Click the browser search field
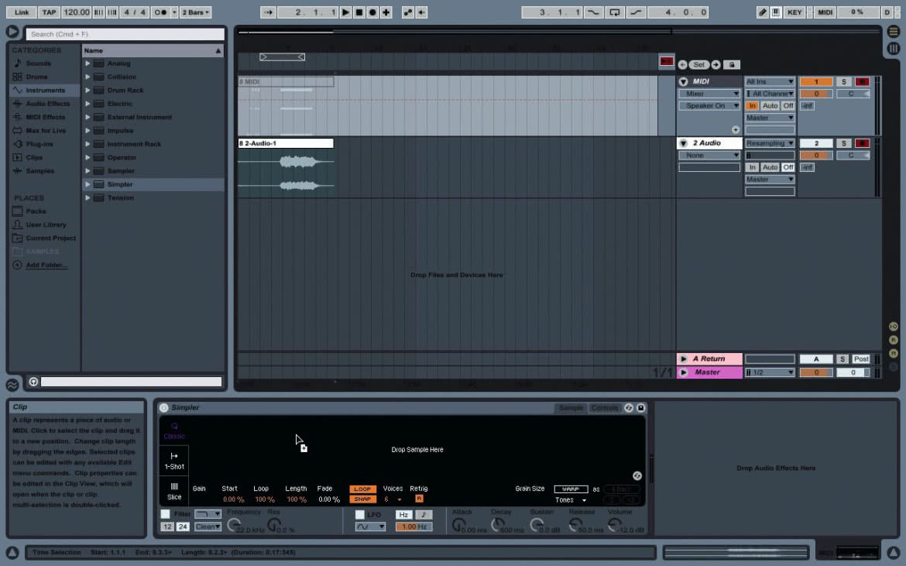The image size is (906, 566). pos(125,34)
